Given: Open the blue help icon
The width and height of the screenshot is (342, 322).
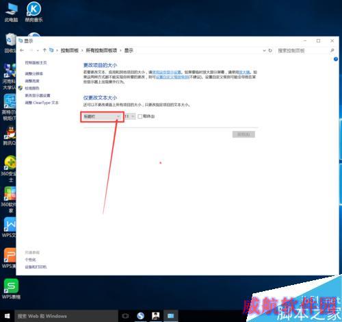Looking at the screenshot, I should click(336, 59).
